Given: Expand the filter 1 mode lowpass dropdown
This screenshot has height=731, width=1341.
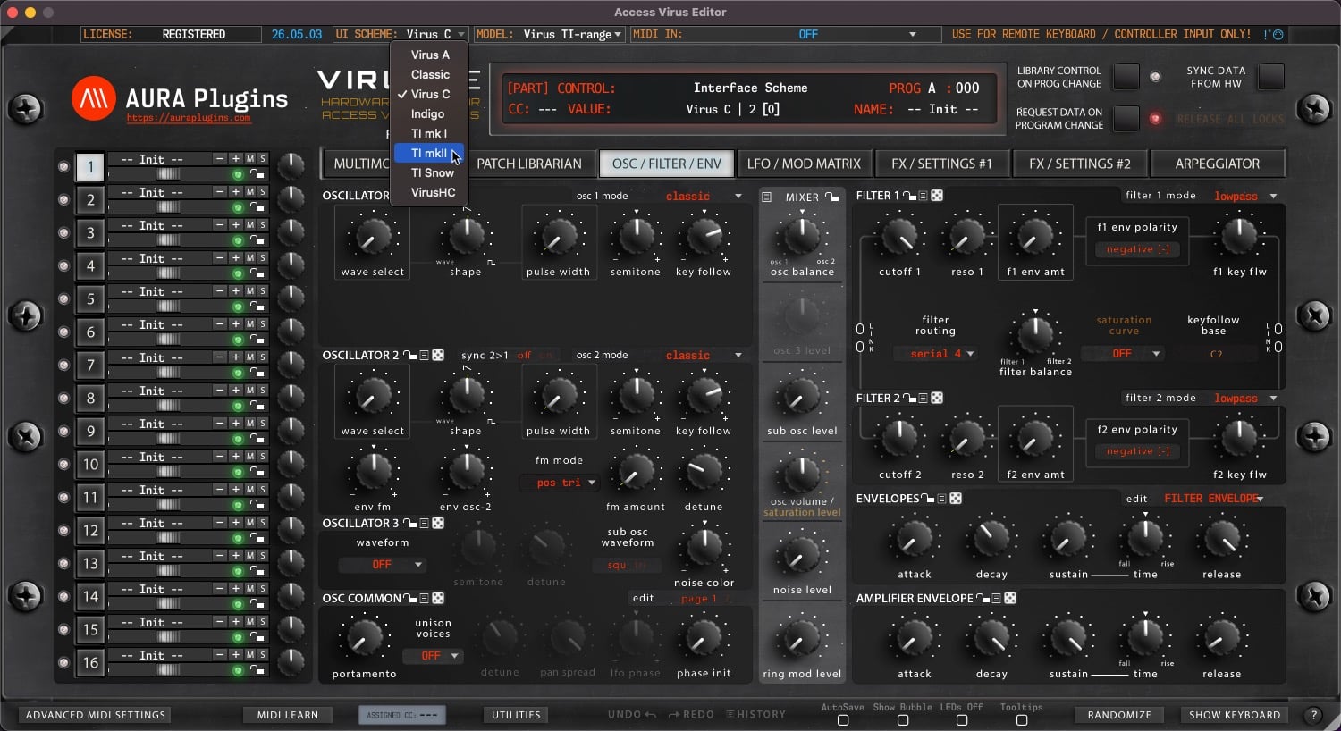Looking at the screenshot, I should [1244, 196].
